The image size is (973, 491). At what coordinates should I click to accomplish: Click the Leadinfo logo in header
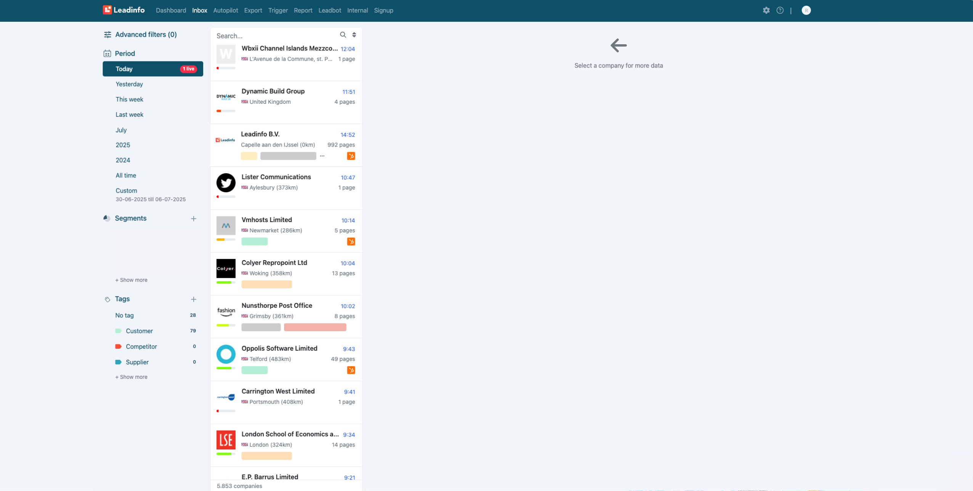[x=124, y=10]
